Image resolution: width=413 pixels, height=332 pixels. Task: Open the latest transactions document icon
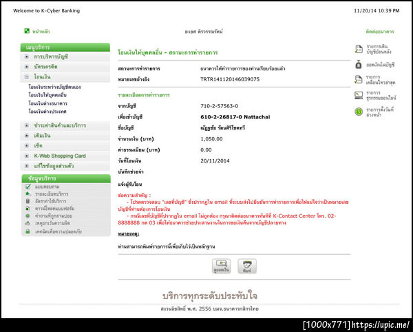click(x=359, y=80)
